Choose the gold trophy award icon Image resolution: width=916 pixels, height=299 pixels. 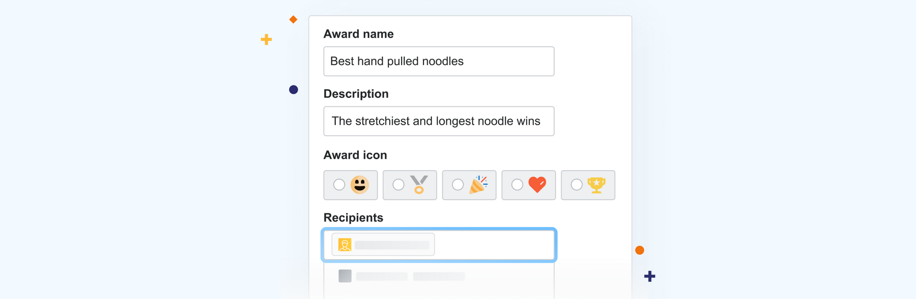pyautogui.click(x=596, y=185)
